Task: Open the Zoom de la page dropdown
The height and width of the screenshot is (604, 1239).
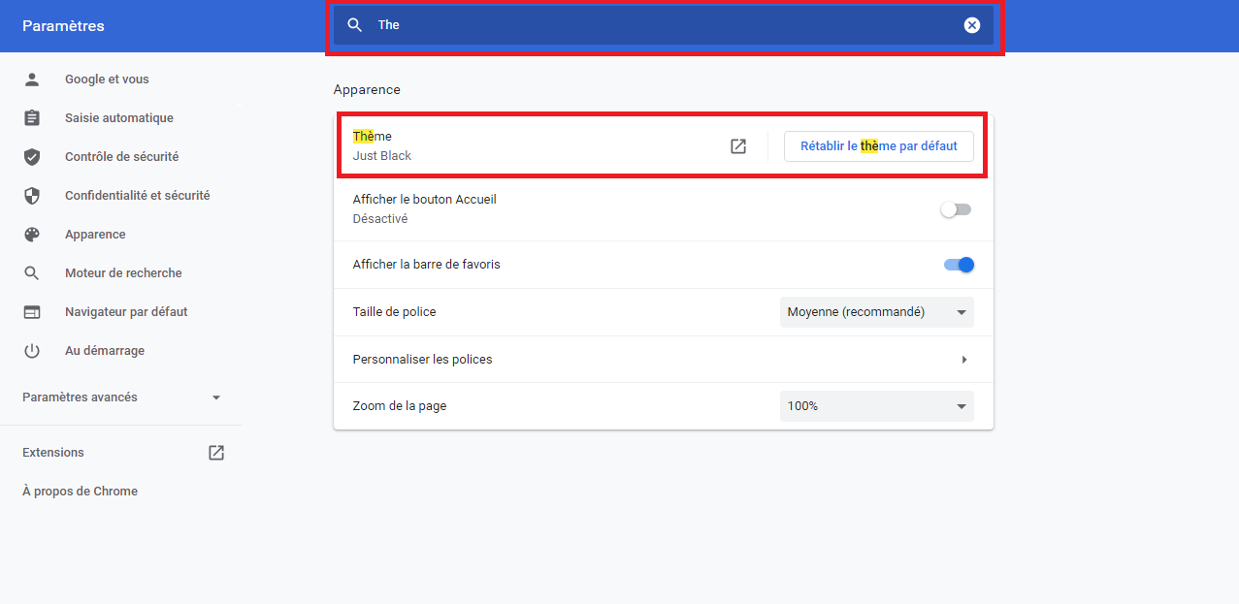Action: tap(876, 406)
